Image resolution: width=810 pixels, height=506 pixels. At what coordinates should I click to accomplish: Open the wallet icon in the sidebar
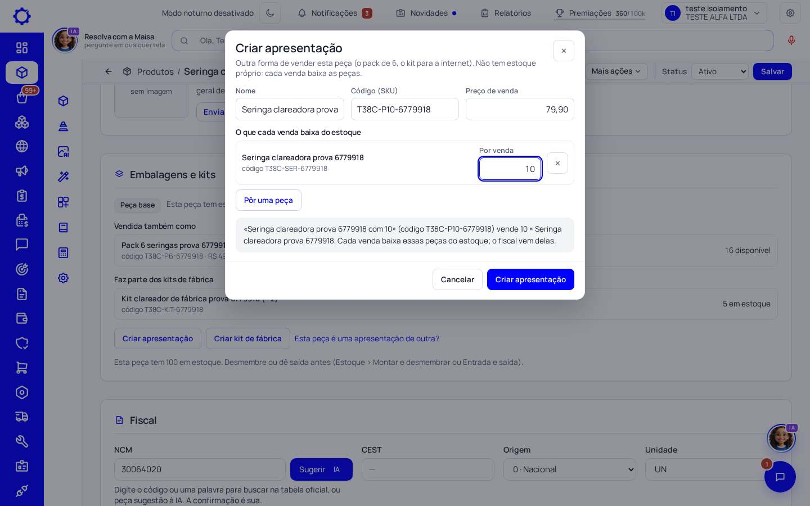22,318
